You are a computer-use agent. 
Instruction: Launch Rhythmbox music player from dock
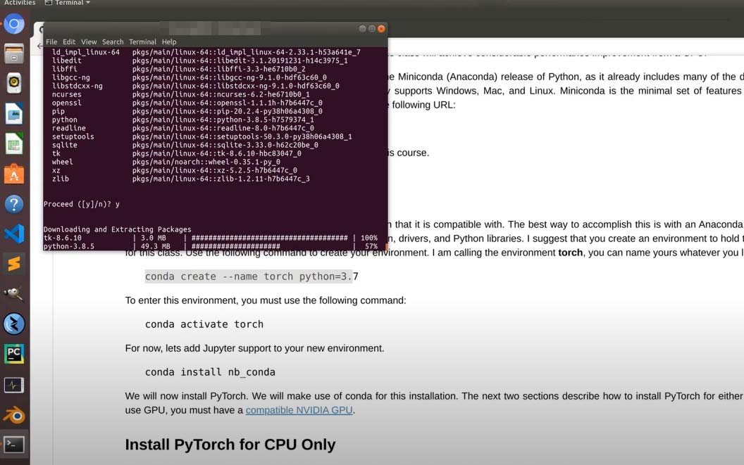14,84
